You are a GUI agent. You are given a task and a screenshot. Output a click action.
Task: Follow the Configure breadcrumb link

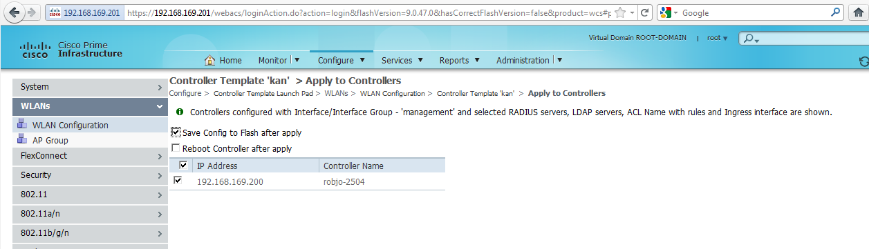point(185,93)
